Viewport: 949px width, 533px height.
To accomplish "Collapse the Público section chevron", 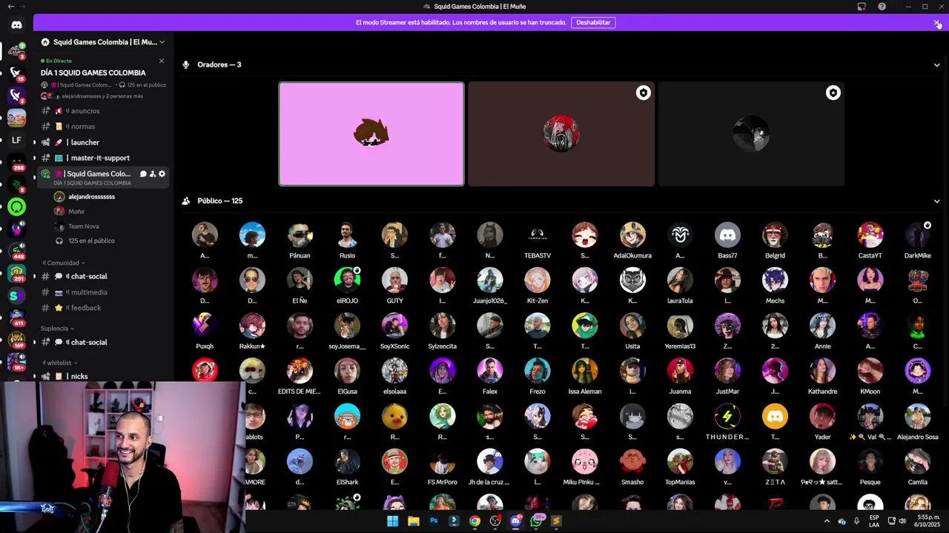I will point(936,201).
